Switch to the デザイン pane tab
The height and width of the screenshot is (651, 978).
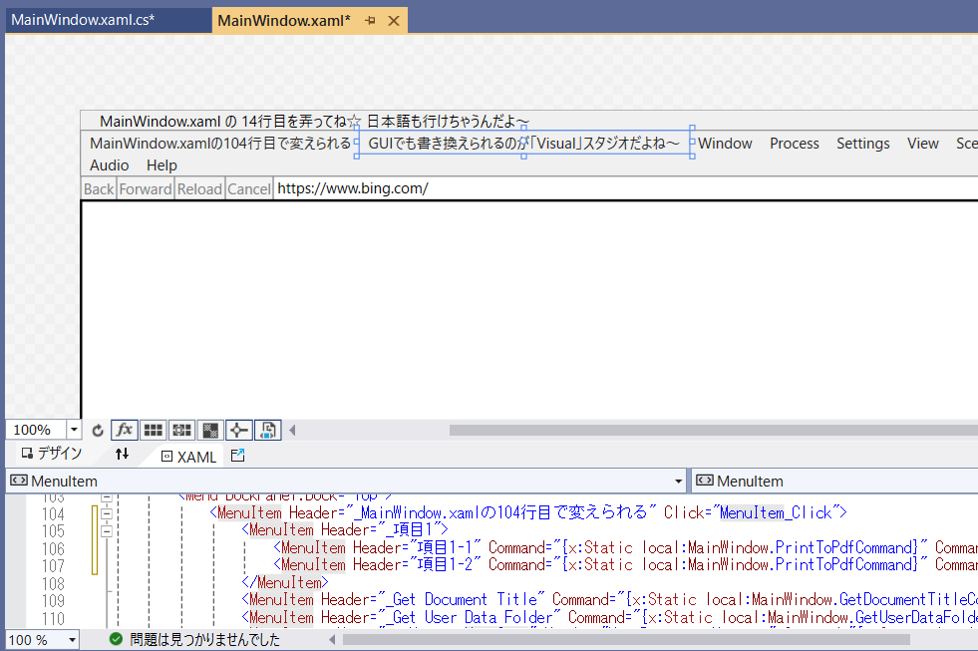point(52,454)
